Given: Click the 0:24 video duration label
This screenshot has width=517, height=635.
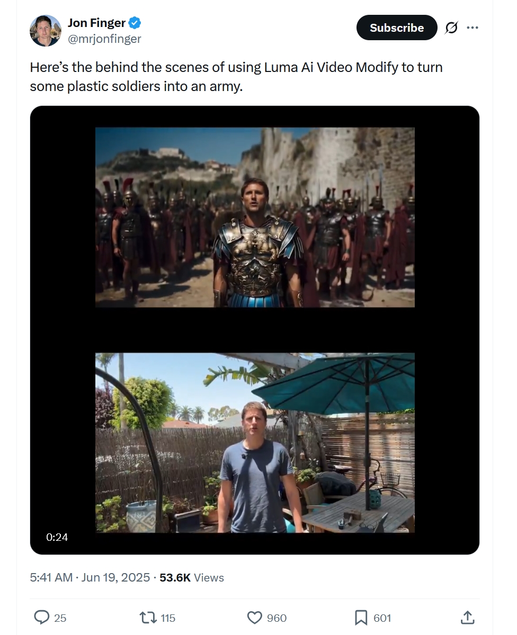Looking at the screenshot, I should point(57,537).
